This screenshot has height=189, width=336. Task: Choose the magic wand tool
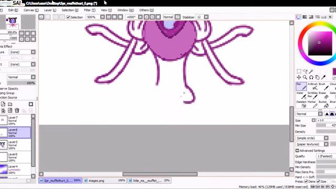[311, 71]
